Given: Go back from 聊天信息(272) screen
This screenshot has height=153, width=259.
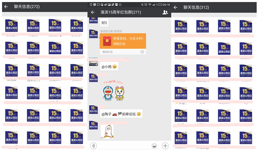Looking at the screenshot, I should point(6,7).
